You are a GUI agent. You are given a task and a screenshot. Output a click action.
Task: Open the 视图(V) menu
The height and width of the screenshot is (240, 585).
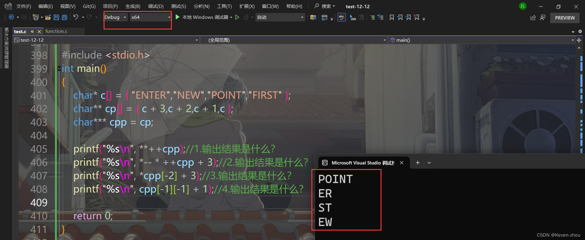68,6
